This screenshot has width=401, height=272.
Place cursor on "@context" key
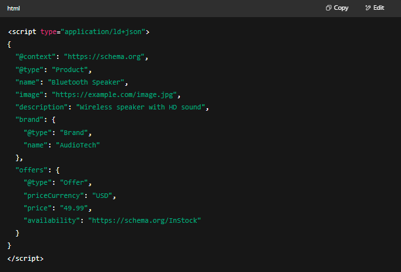point(35,56)
